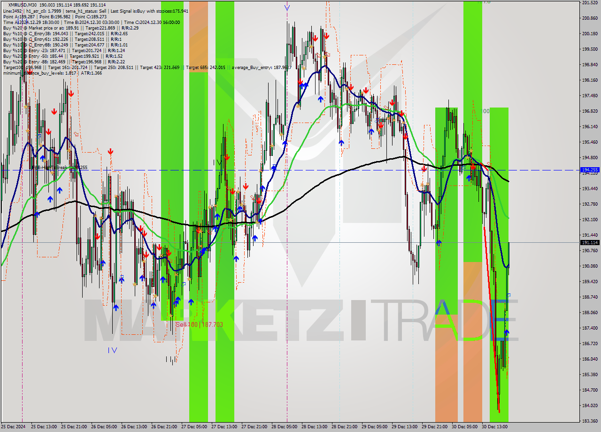The width and height of the screenshot is (601, 432).
Task: Click price axis label 183.360
Action: 589,421
